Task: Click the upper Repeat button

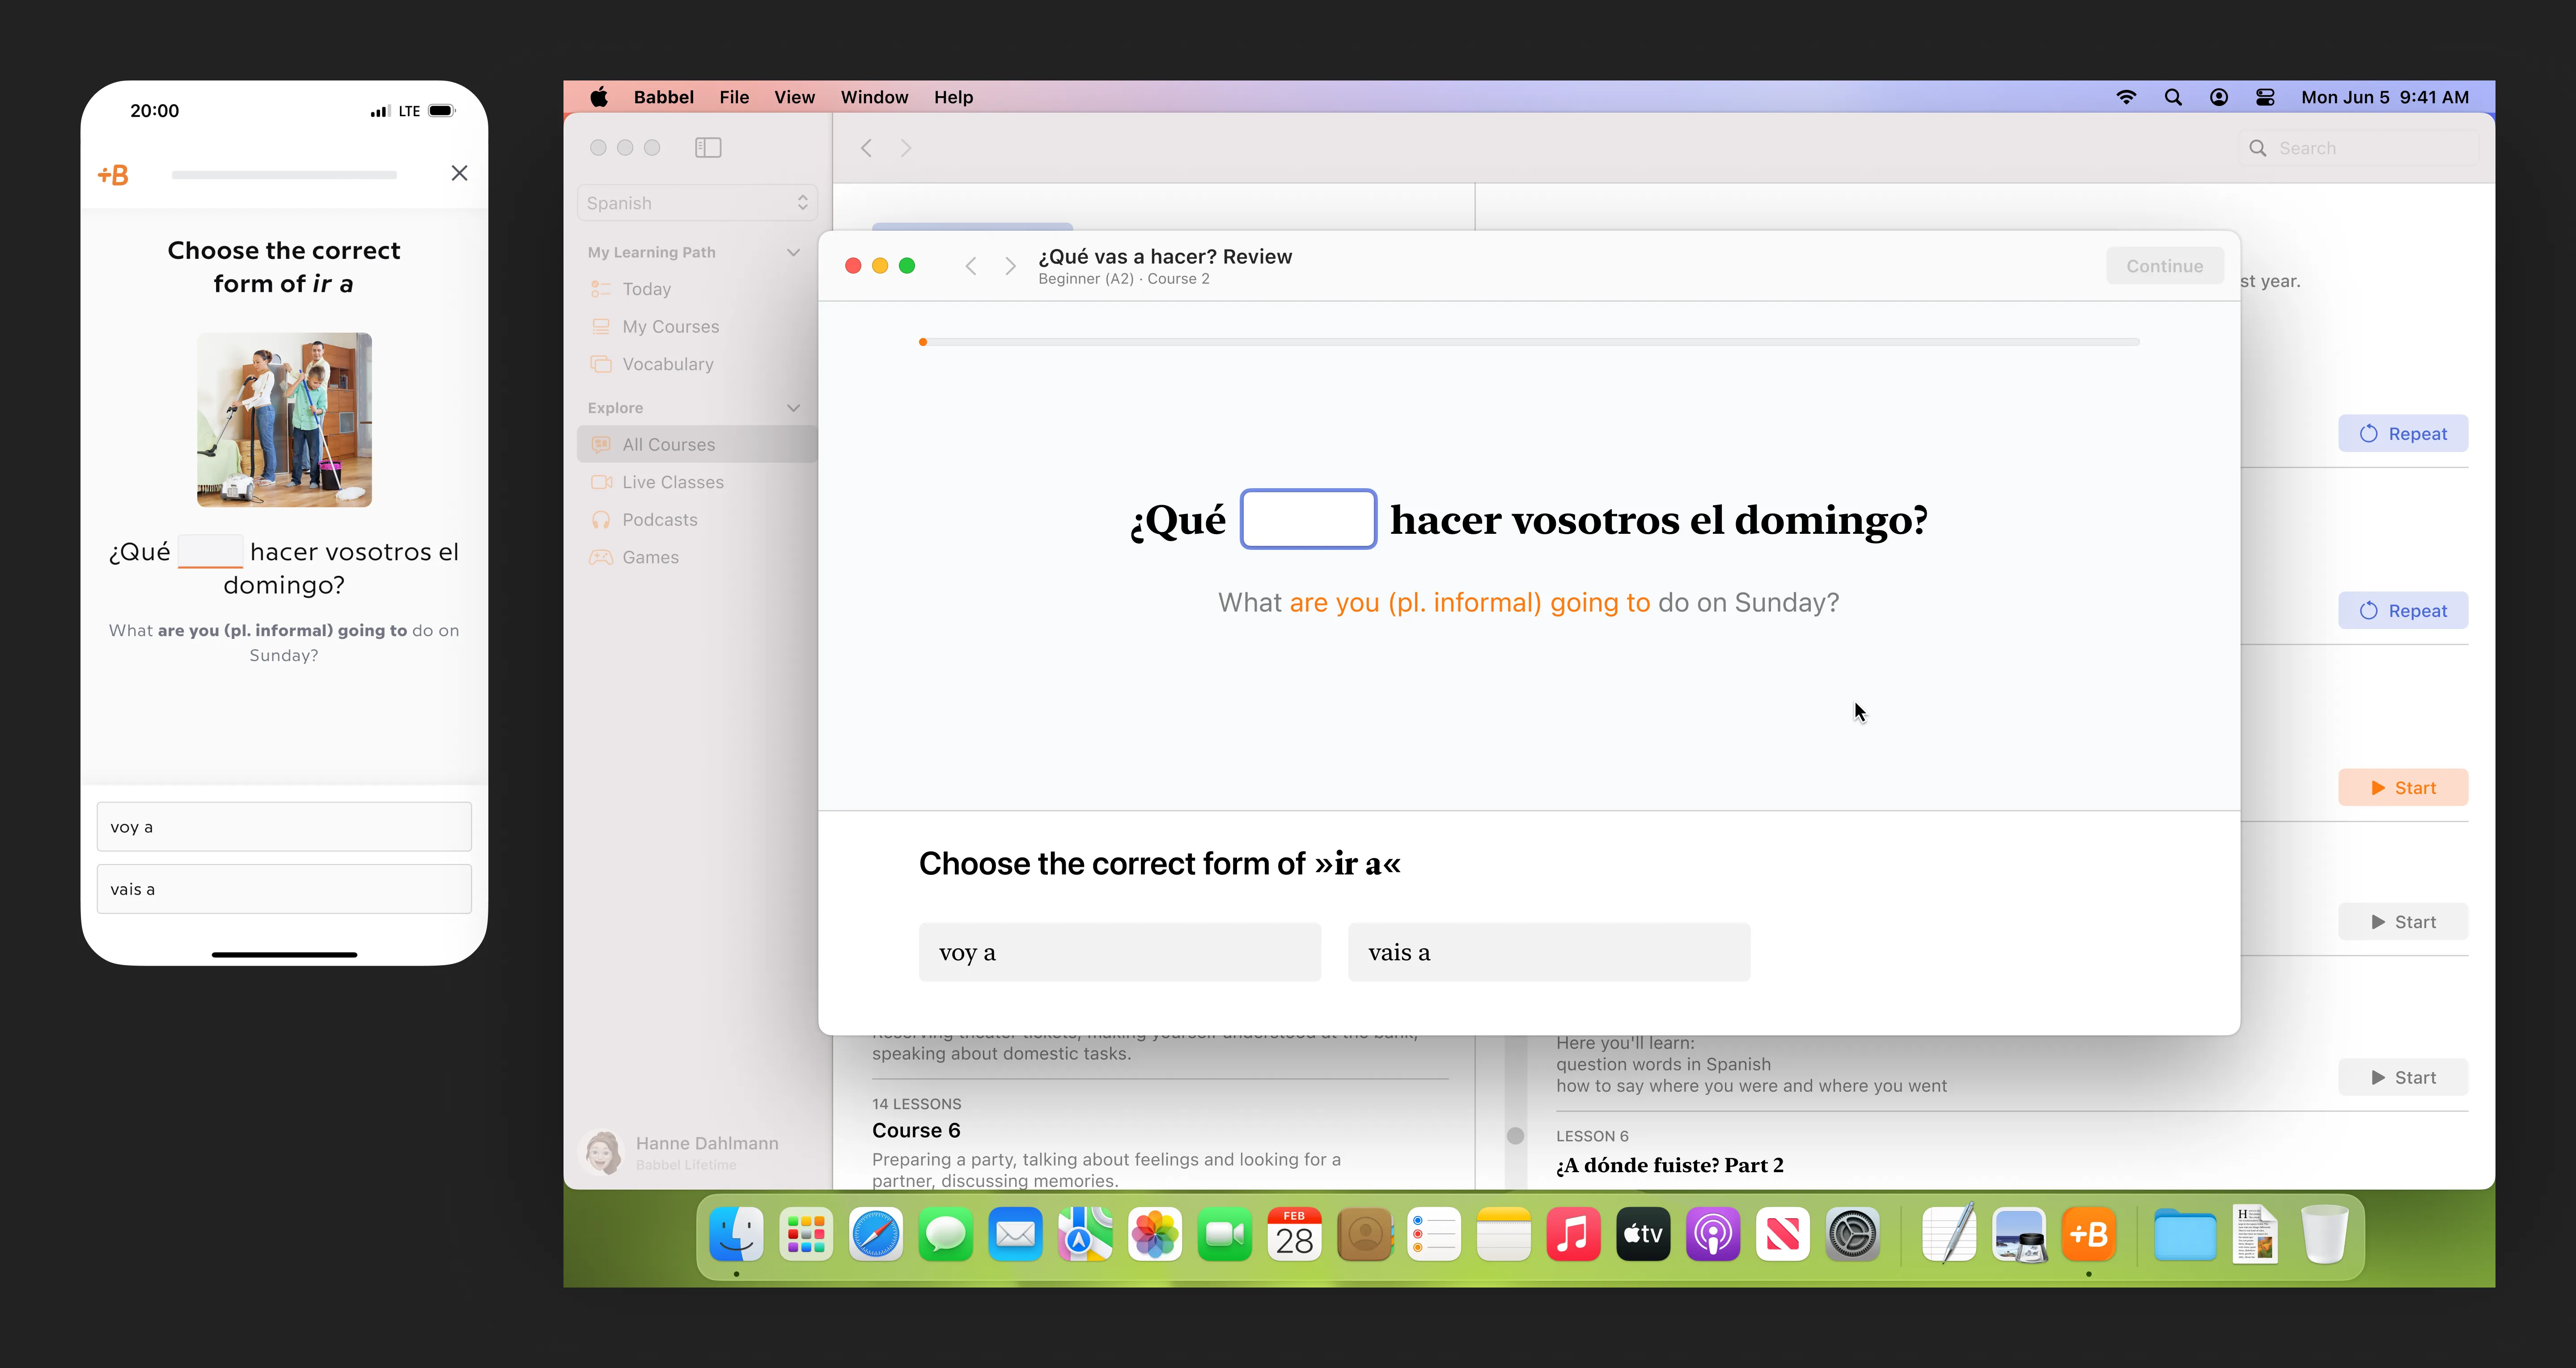Action: coord(2402,434)
